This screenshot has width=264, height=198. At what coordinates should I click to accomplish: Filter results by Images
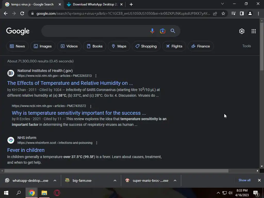[x=43, y=46]
